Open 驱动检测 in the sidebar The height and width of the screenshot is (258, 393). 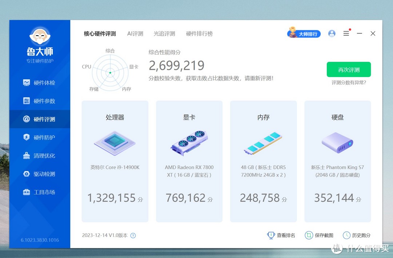coord(40,174)
